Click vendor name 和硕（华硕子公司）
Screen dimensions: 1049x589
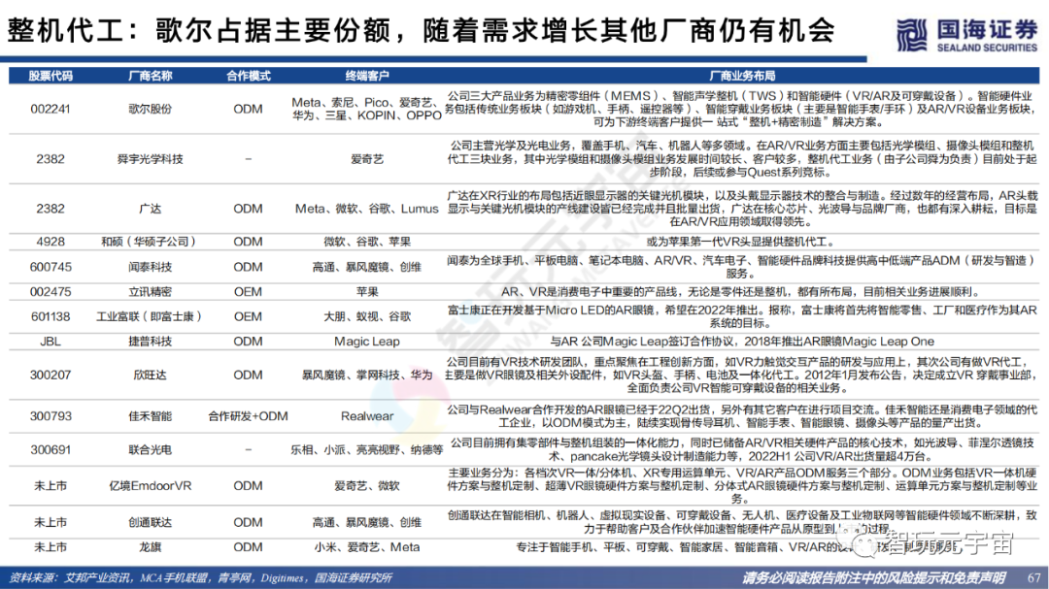click(150, 242)
